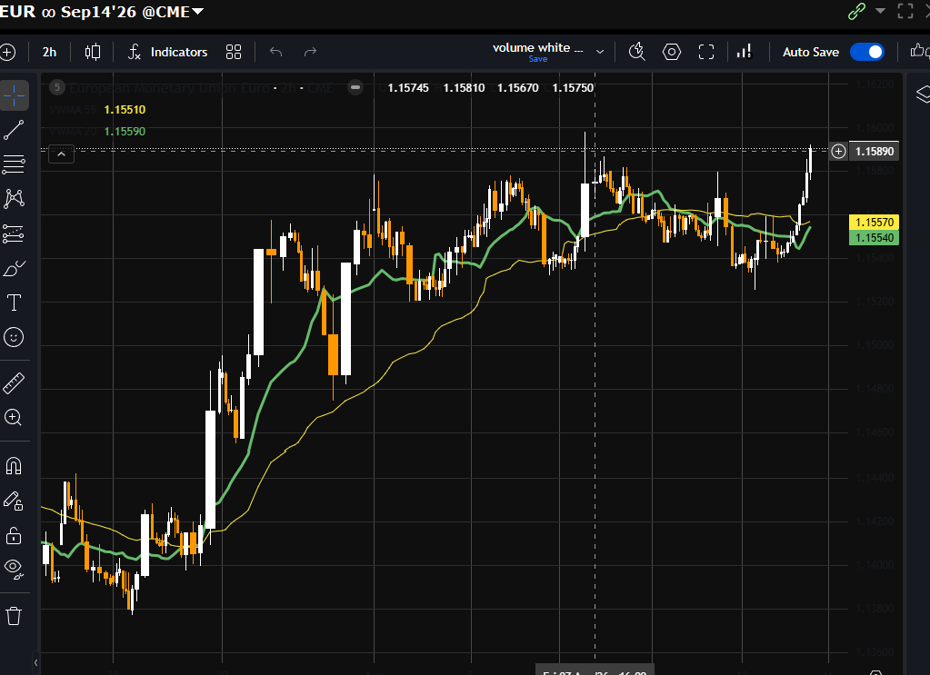
Task: Remove drawings with the trash icon
Action: pos(14,616)
